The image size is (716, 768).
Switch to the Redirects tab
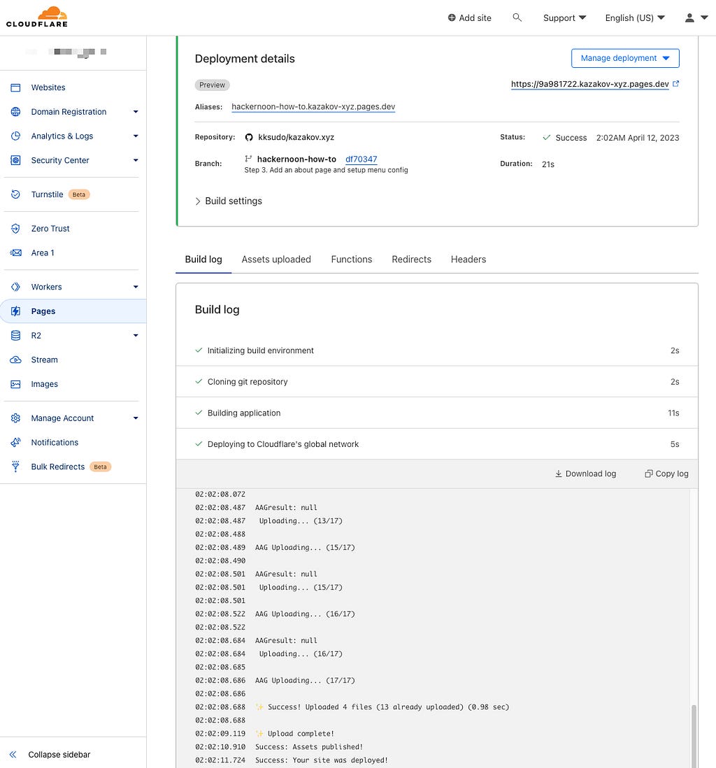pos(411,259)
